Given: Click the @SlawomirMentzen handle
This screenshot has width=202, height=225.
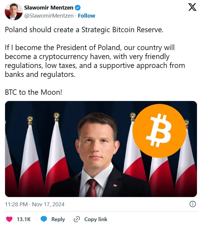Looking at the screenshot, I should click(49, 15).
